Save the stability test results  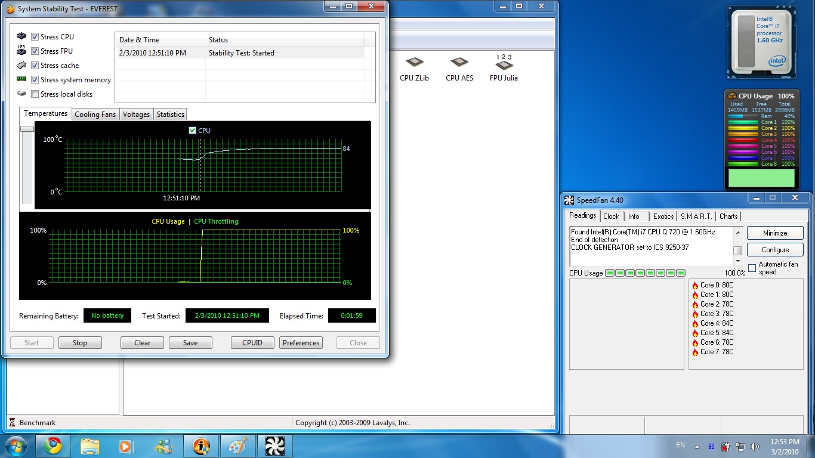tap(190, 342)
